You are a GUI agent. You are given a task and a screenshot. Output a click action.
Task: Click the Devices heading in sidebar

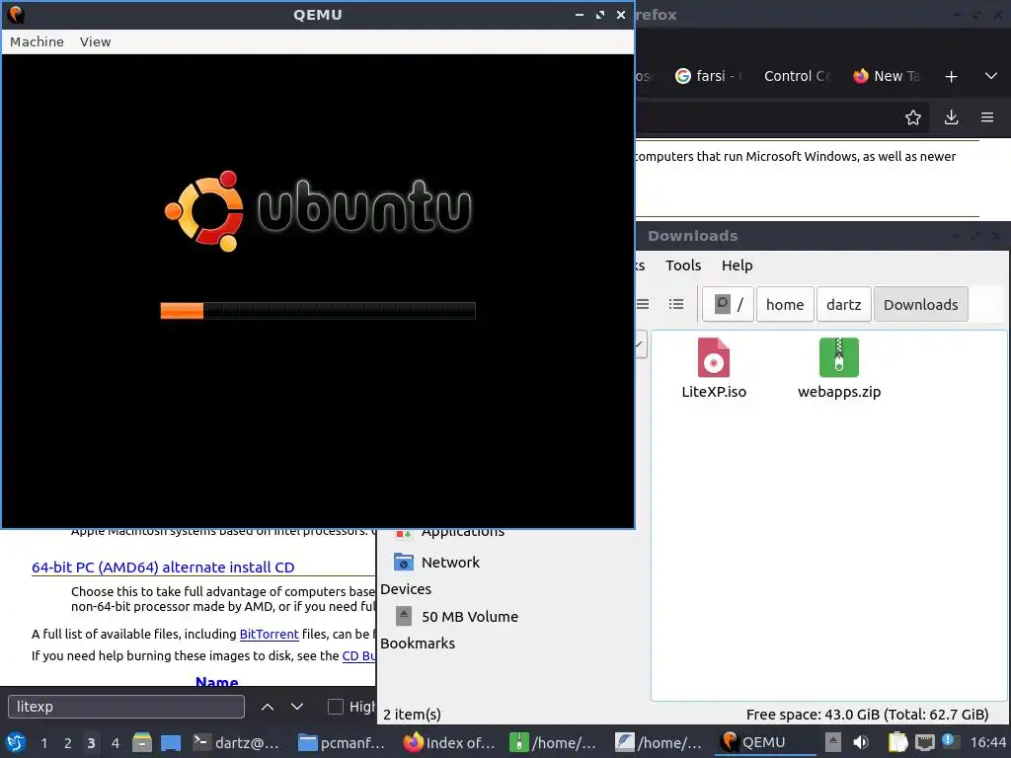(406, 589)
